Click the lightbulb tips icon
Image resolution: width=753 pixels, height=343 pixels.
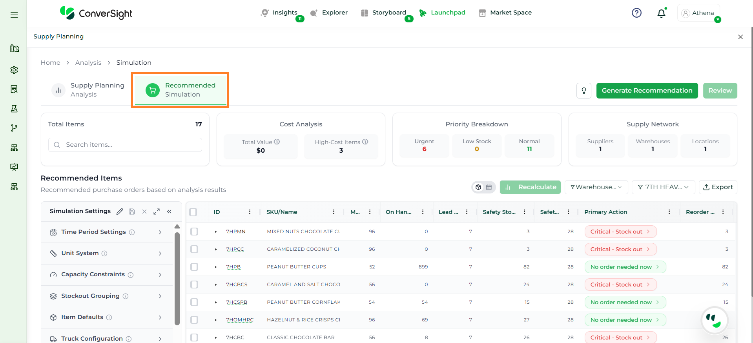[583, 91]
